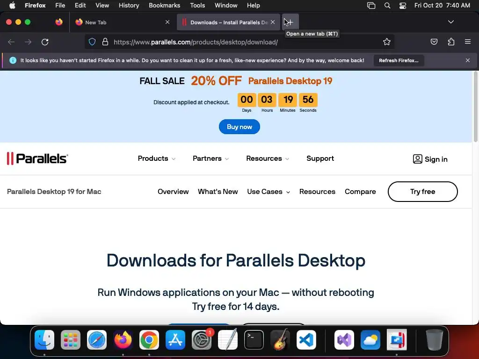The image size is (479, 359).
Task: Reload the current page
Action: click(x=45, y=42)
